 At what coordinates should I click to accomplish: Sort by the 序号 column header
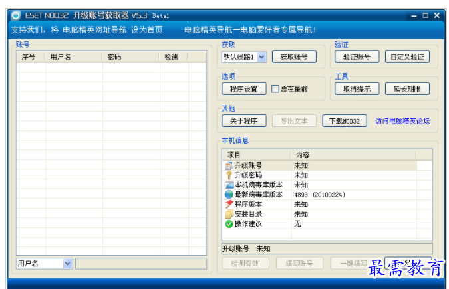pyautogui.click(x=31, y=57)
